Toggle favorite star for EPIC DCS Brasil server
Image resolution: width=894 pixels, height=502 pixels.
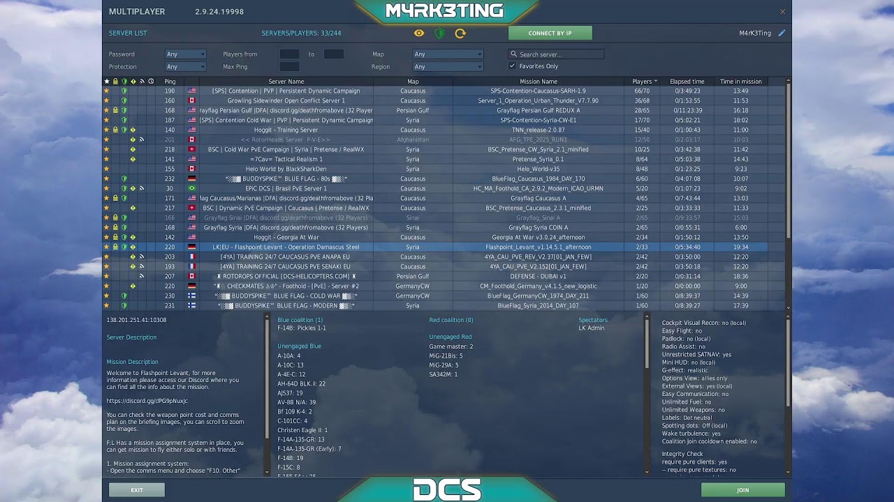tap(107, 188)
